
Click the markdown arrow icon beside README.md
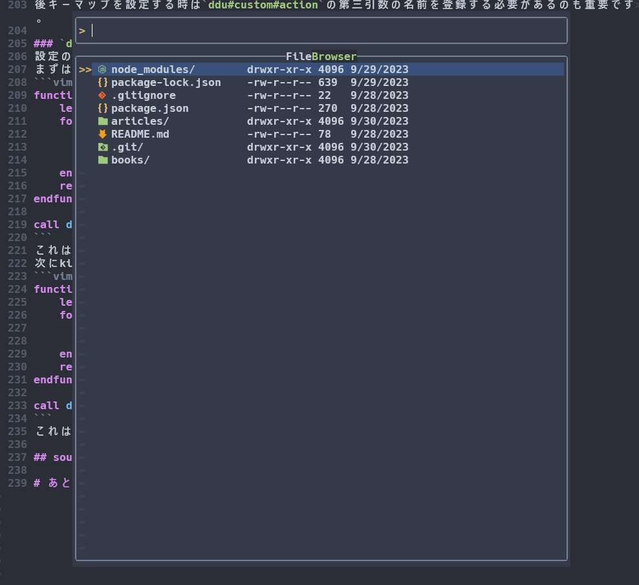103,134
